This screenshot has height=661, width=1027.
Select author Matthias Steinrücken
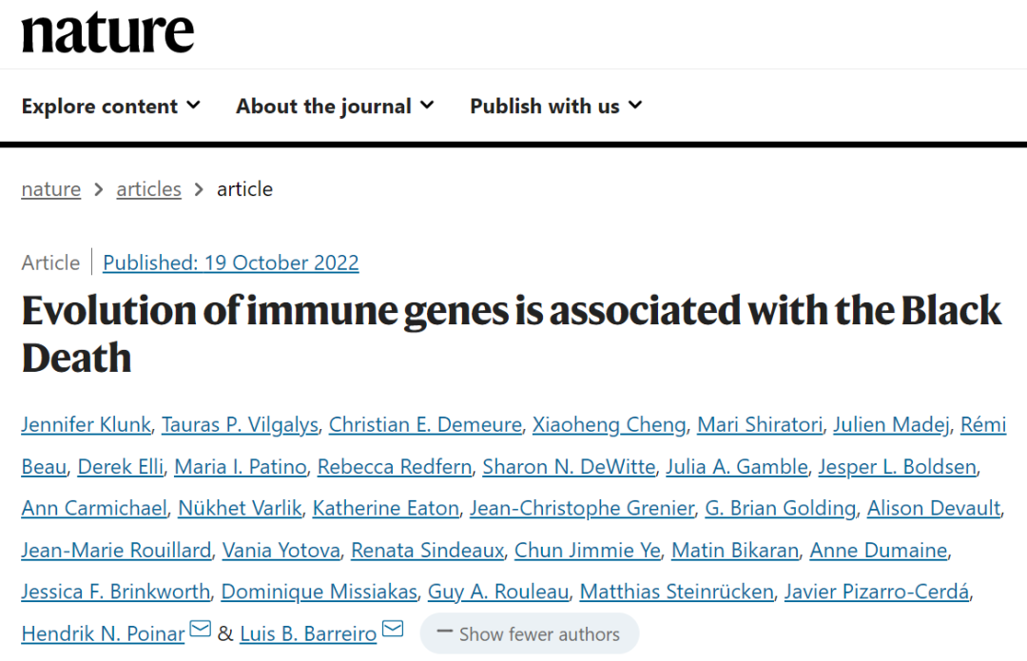pyautogui.click(x=677, y=592)
